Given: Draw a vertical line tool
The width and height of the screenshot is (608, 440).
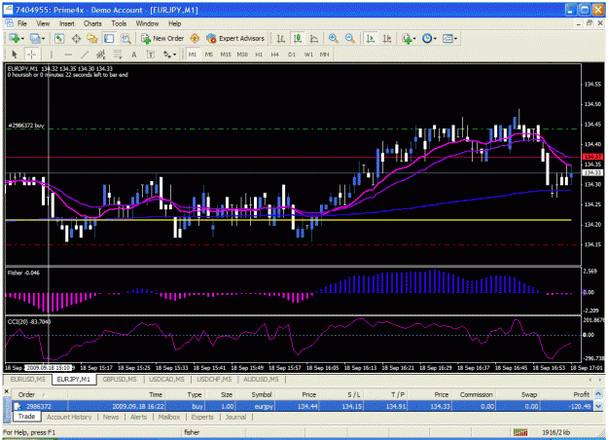Looking at the screenshot, I should point(52,55).
